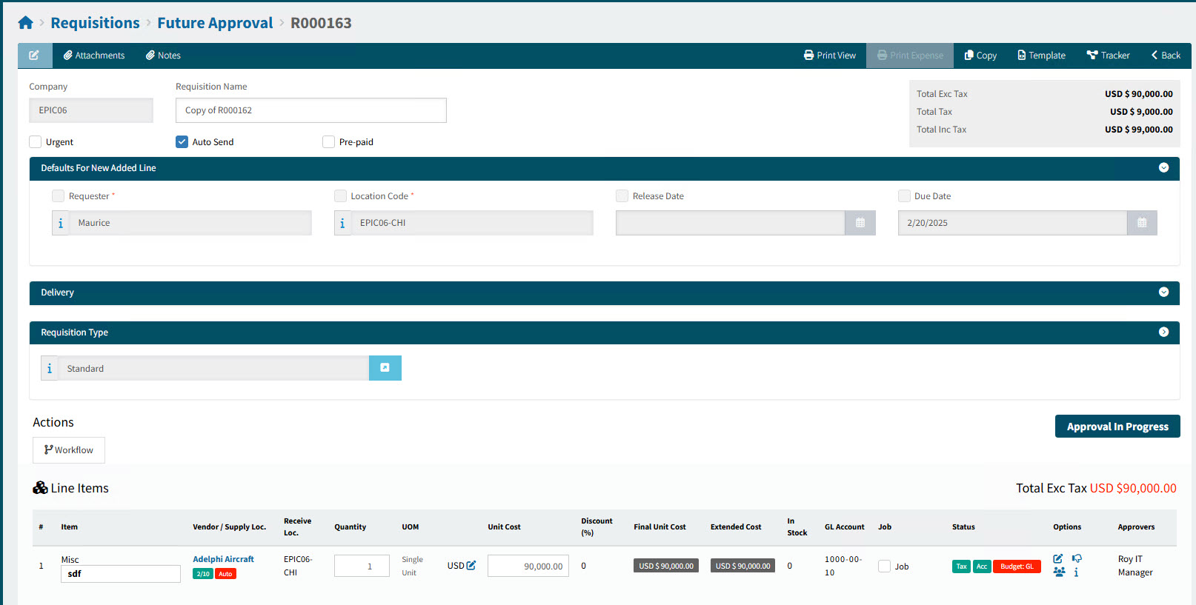Click the Location Code field EPIC06-CHI
Screen dimensions: 1196x605
click(473, 223)
